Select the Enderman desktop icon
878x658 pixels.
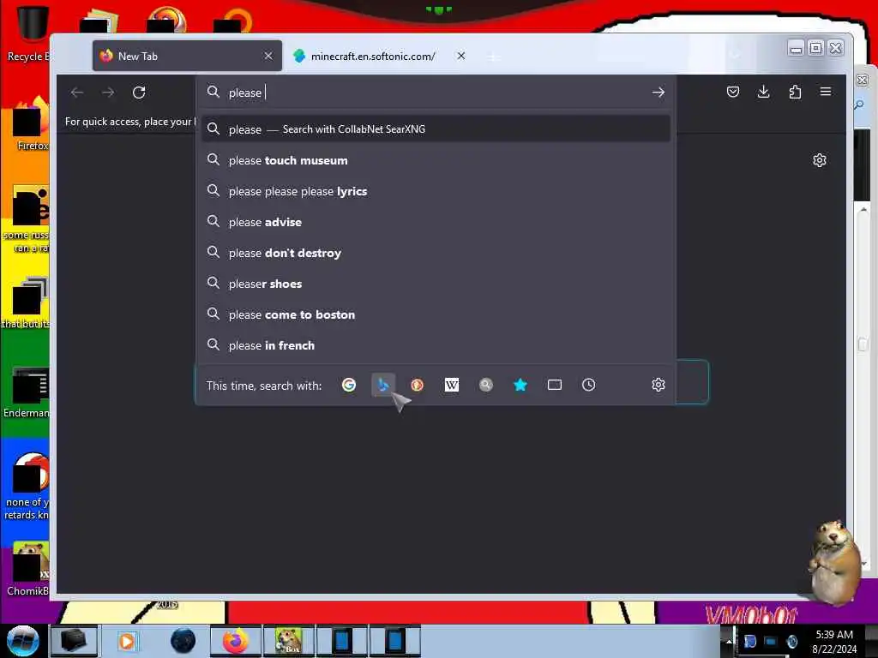(x=27, y=392)
